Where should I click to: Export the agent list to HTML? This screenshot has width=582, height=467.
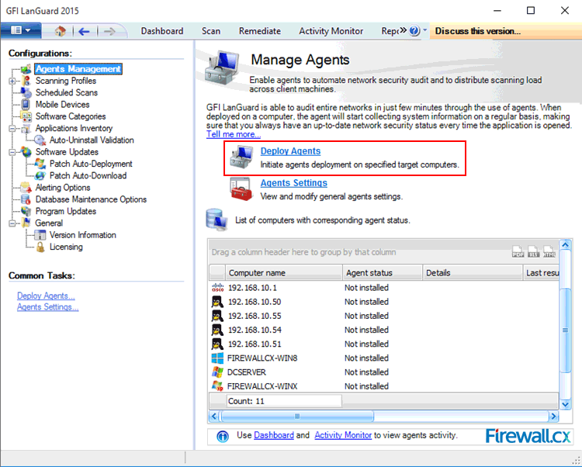(x=549, y=252)
